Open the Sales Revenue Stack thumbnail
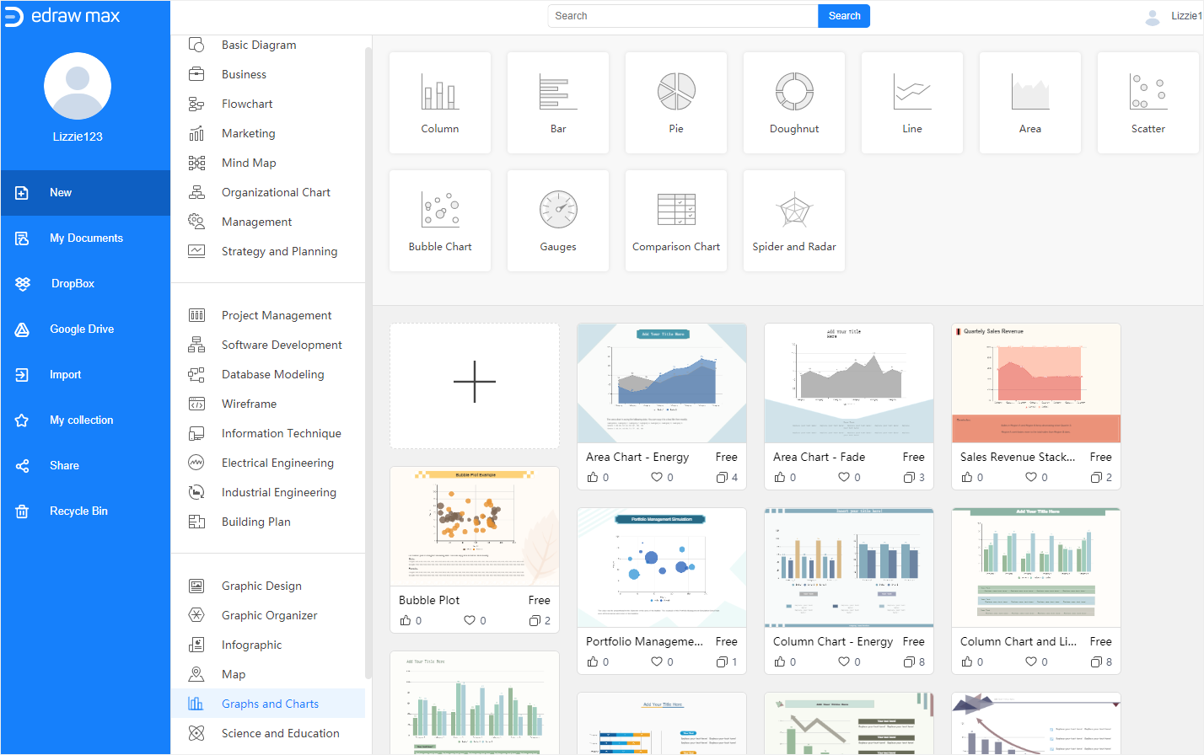The image size is (1204, 755). pos(1036,383)
